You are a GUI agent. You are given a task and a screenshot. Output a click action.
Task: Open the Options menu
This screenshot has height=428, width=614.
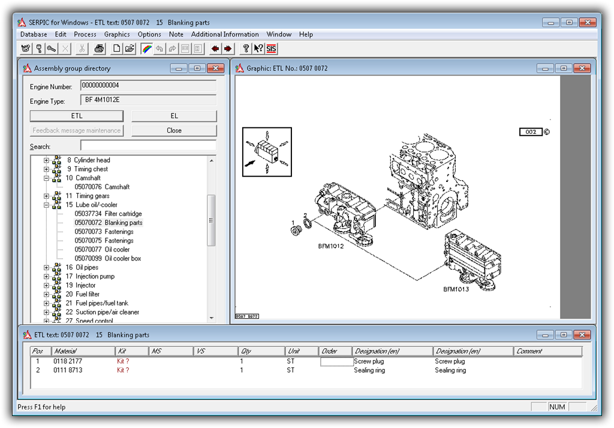[149, 34]
